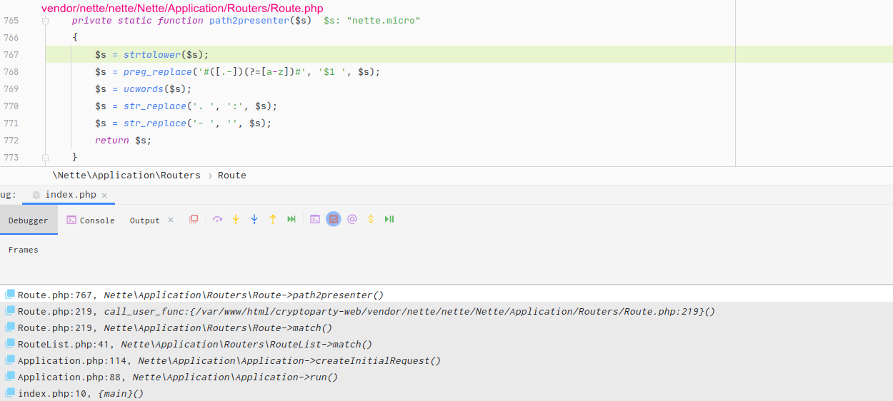The image size is (893, 401).
Task: Open the Evaluate Expression console icon
Action: tap(315, 220)
